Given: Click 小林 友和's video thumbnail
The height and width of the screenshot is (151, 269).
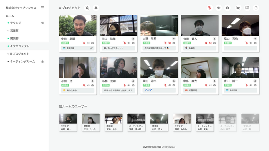Looking at the screenshot, I should pyautogui.click(x=118, y=67).
